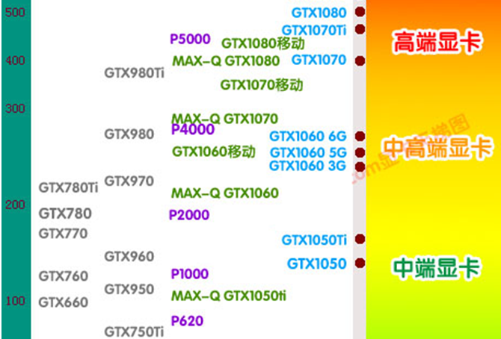Click the gray GTX750Ti label

click(134, 332)
